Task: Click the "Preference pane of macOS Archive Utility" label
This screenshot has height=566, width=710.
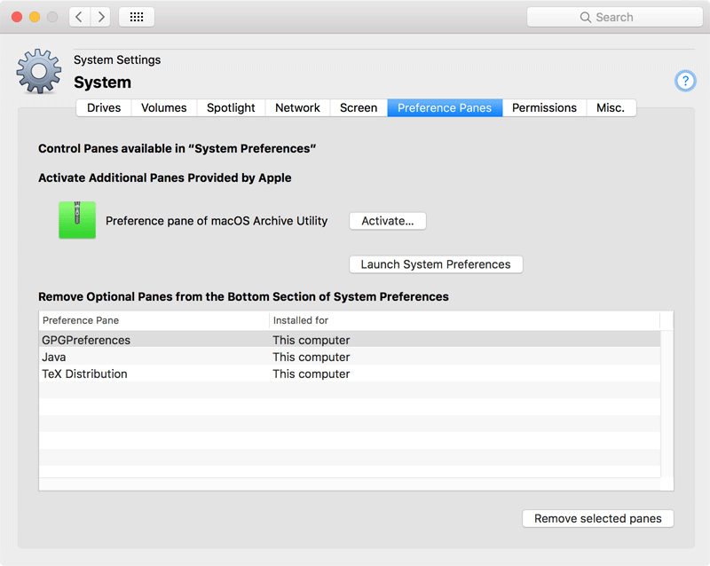Action: click(x=217, y=221)
